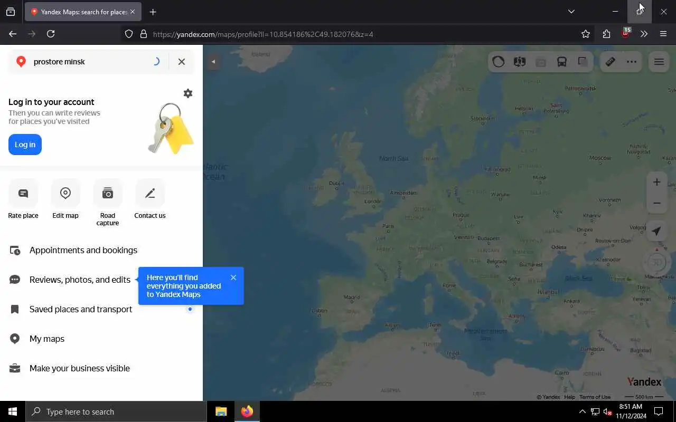Toggle the 3D tilt compass control

[x=657, y=262]
